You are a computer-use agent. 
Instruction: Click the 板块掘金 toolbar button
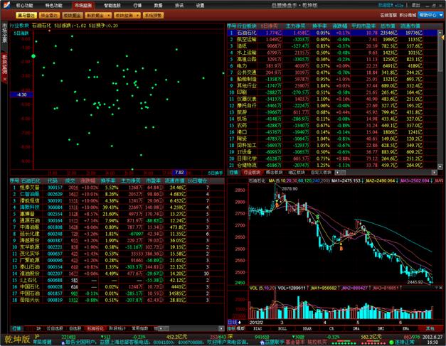[x=73, y=16]
